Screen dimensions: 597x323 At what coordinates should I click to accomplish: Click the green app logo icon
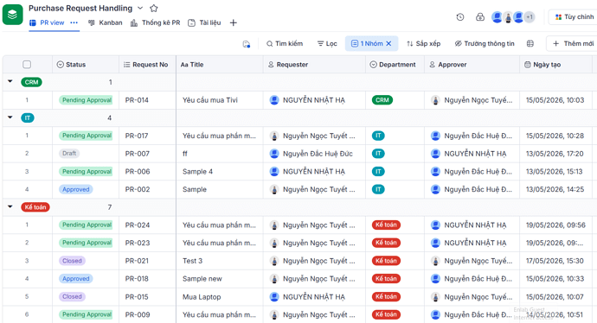pos(13,15)
